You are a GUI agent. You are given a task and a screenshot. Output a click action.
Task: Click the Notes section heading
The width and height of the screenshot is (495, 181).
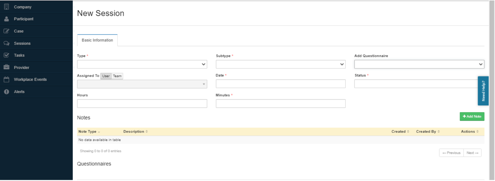coord(84,118)
